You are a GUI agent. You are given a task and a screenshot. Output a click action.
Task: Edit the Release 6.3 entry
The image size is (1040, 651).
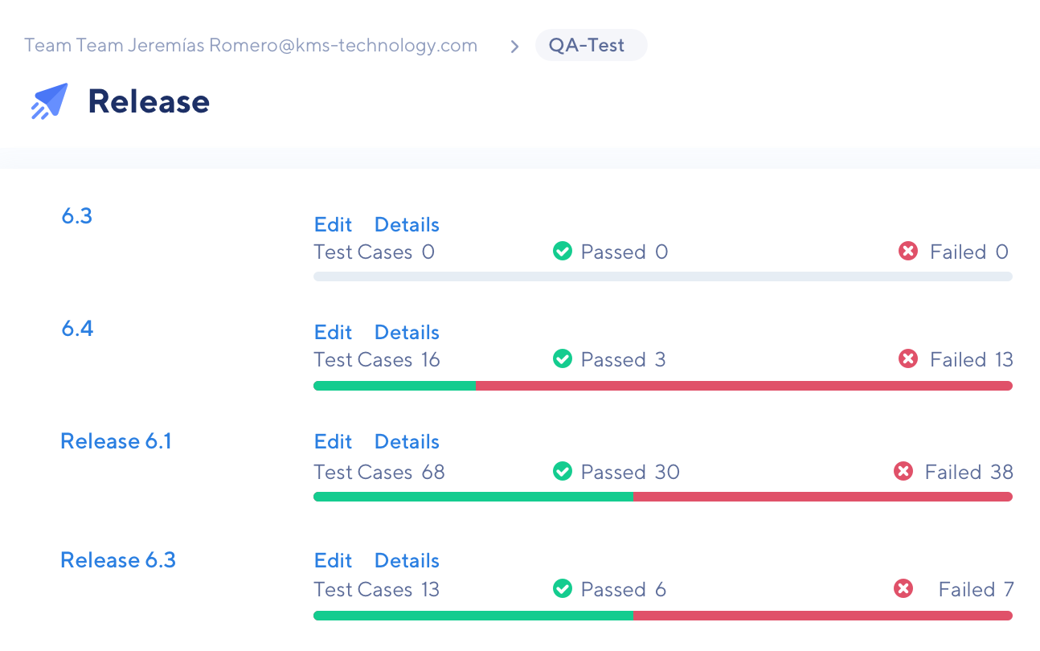point(334,560)
